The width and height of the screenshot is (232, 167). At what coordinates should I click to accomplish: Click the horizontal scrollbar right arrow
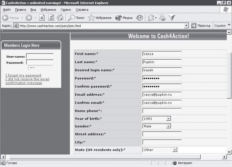(224, 157)
